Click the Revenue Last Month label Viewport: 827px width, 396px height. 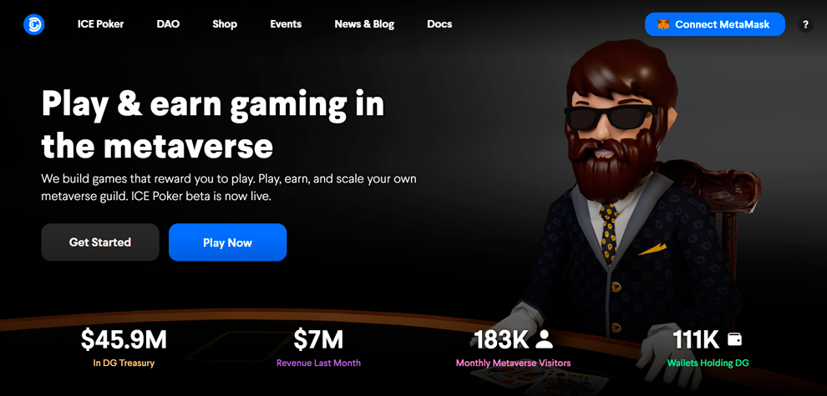click(x=318, y=363)
